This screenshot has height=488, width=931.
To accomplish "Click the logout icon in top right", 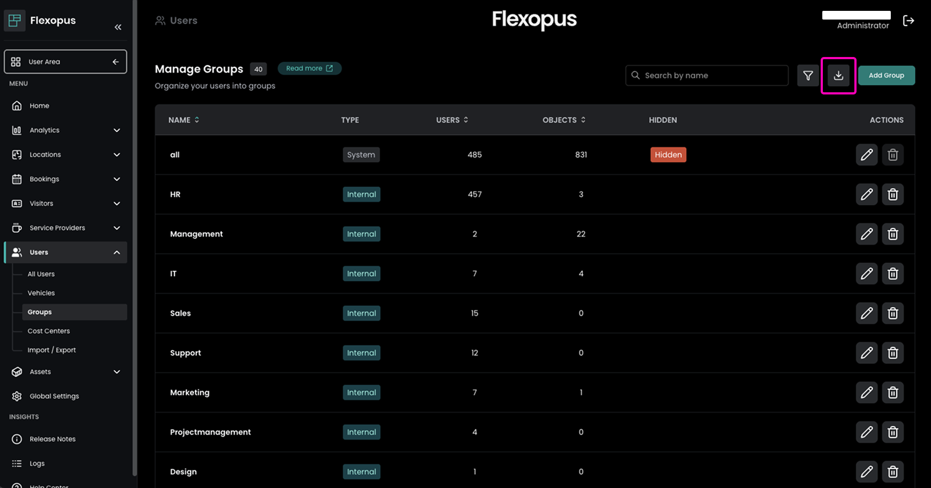I will pyautogui.click(x=908, y=21).
